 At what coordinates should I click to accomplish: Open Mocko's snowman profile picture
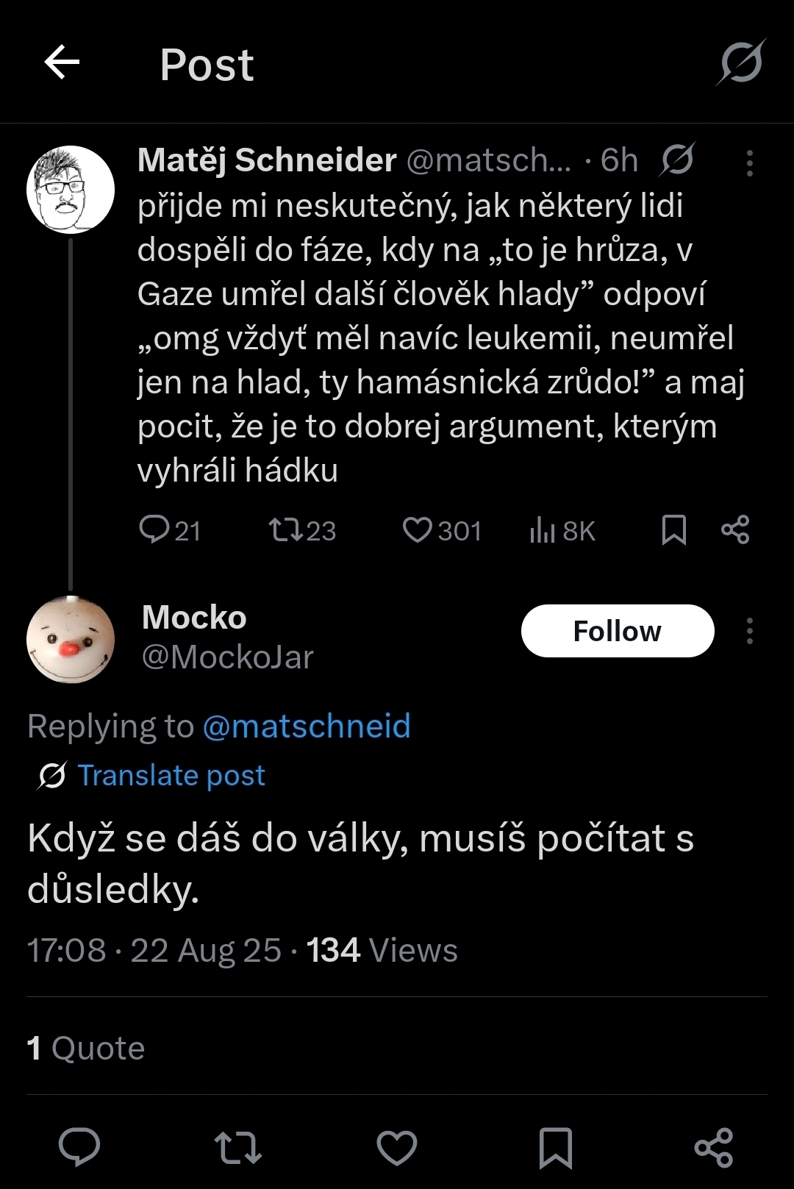[71, 639]
